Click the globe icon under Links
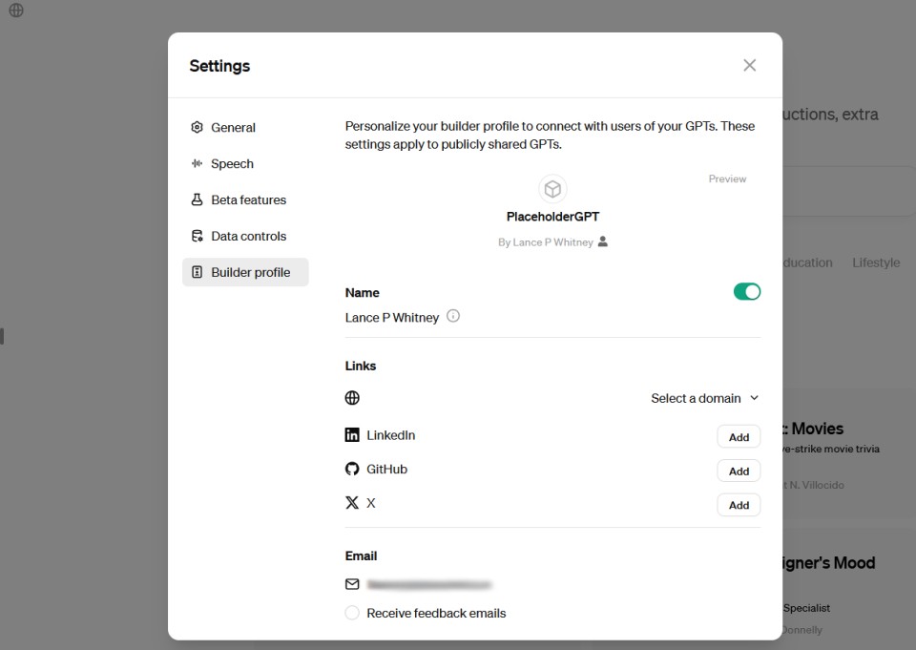Image resolution: width=916 pixels, height=650 pixels. (352, 398)
